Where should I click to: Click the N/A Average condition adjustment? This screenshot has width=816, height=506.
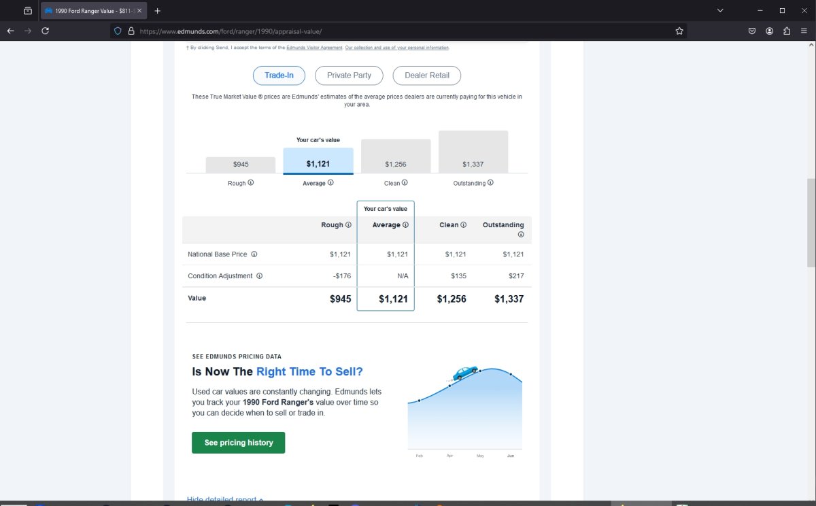point(403,276)
